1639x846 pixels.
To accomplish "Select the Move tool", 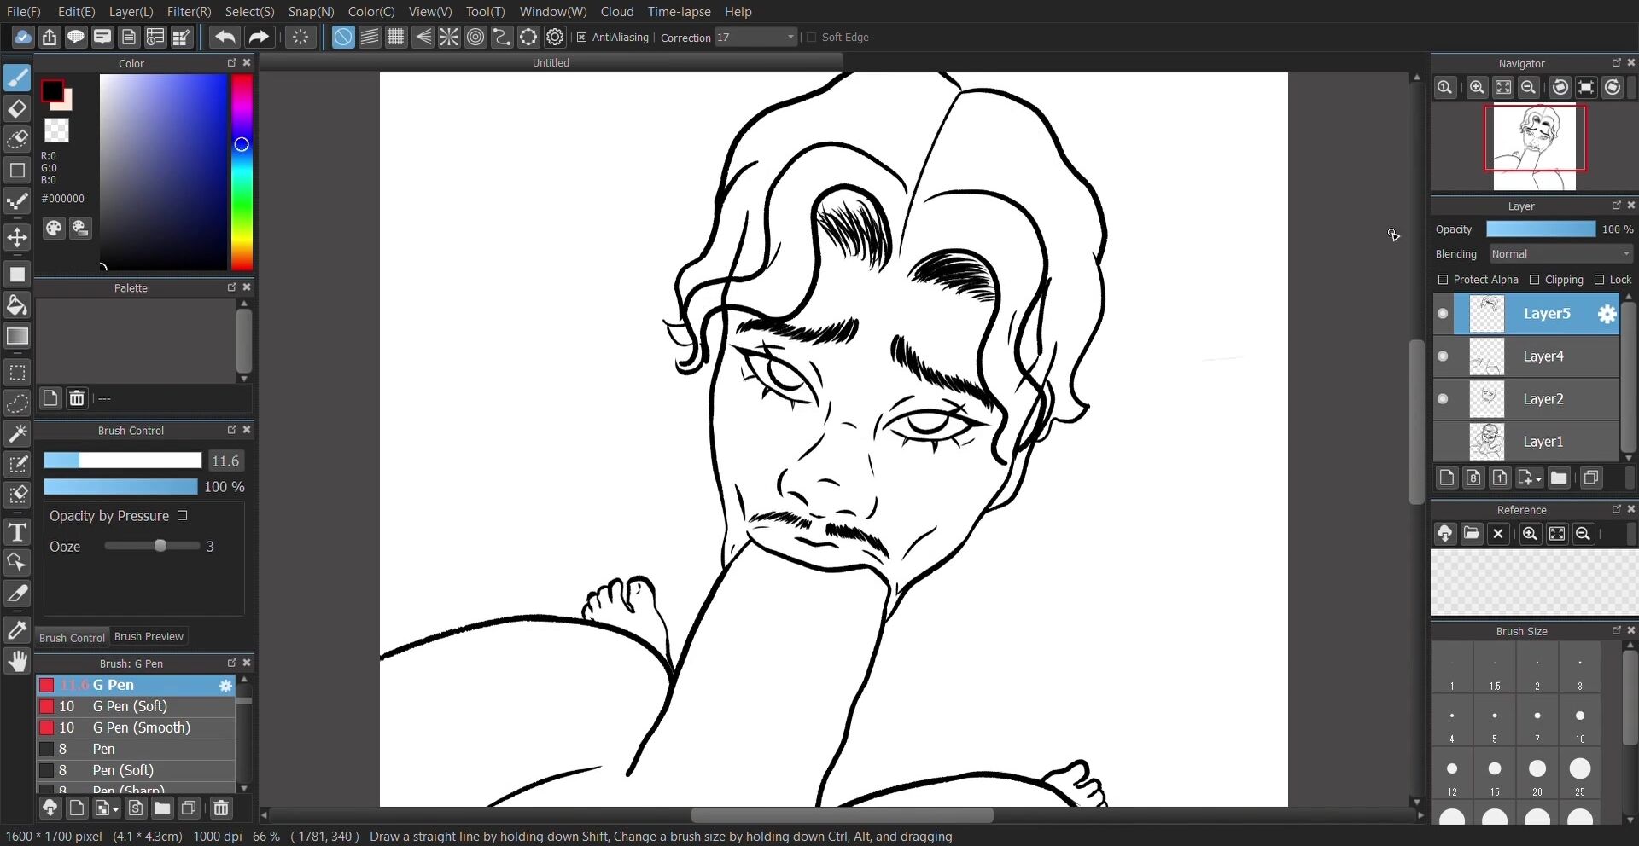I will [17, 237].
